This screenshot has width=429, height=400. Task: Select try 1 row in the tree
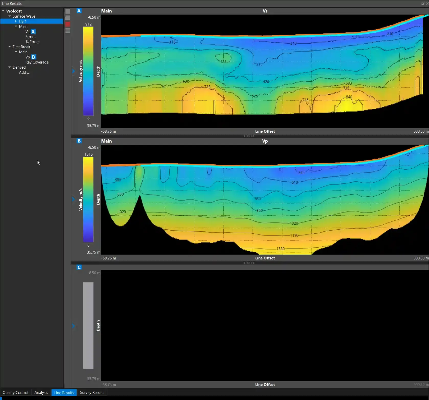tap(32, 21)
